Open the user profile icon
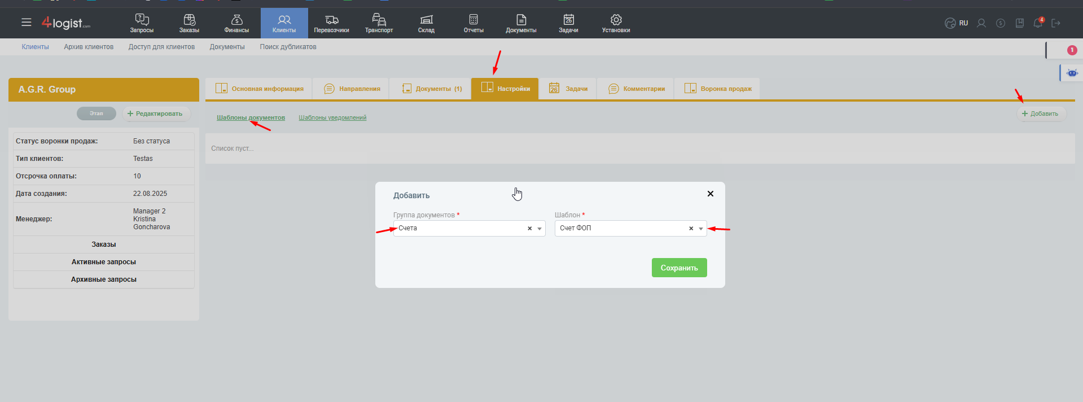This screenshot has width=1083, height=402. 981,23
